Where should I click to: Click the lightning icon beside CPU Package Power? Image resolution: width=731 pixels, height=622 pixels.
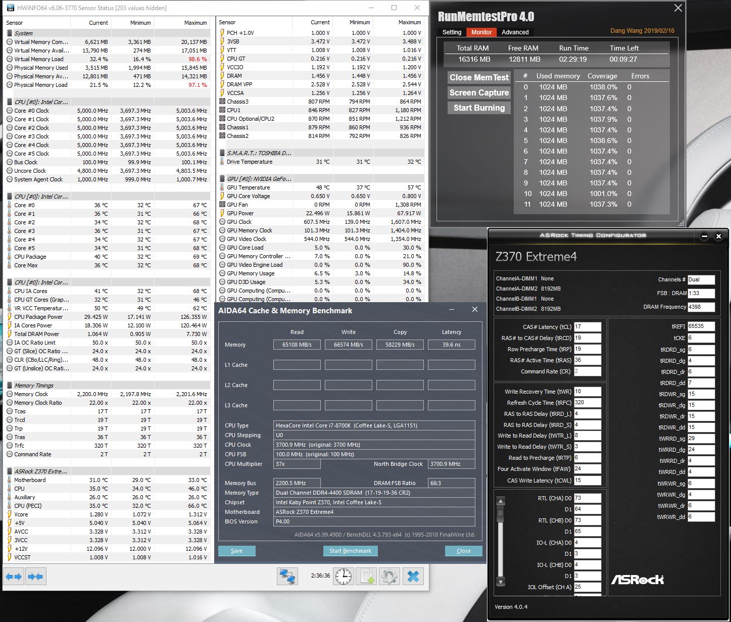tap(10, 317)
